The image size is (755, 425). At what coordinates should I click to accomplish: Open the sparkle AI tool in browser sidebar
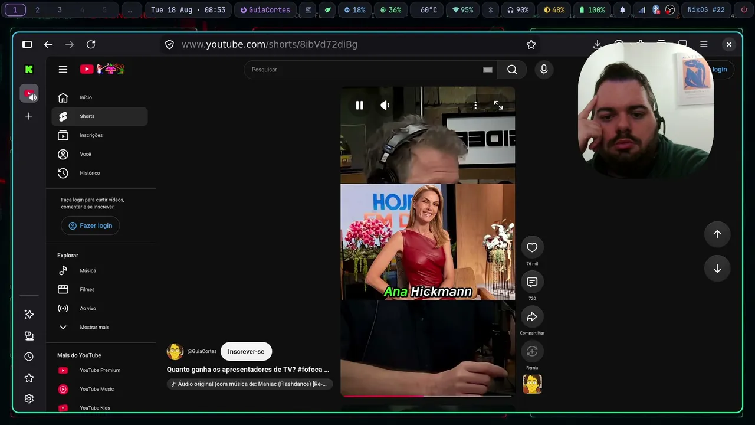[29, 315]
